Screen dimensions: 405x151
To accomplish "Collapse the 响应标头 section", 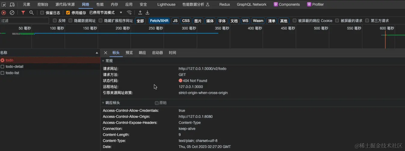I will [x=103, y=103].
